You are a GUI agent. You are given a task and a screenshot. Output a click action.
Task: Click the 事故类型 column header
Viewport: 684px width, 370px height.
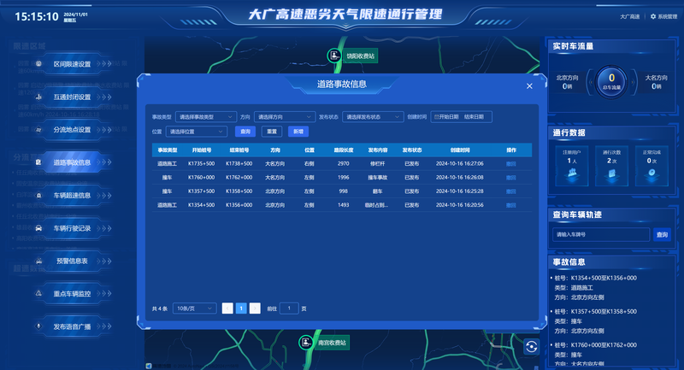(167, 150)
